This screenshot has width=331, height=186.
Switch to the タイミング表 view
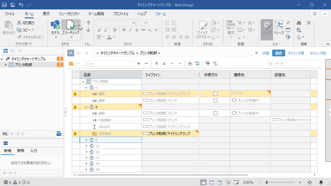pyautogui.click(x=296, y=53)
